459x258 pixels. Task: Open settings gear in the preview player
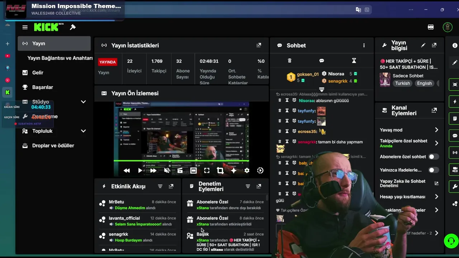247,171
